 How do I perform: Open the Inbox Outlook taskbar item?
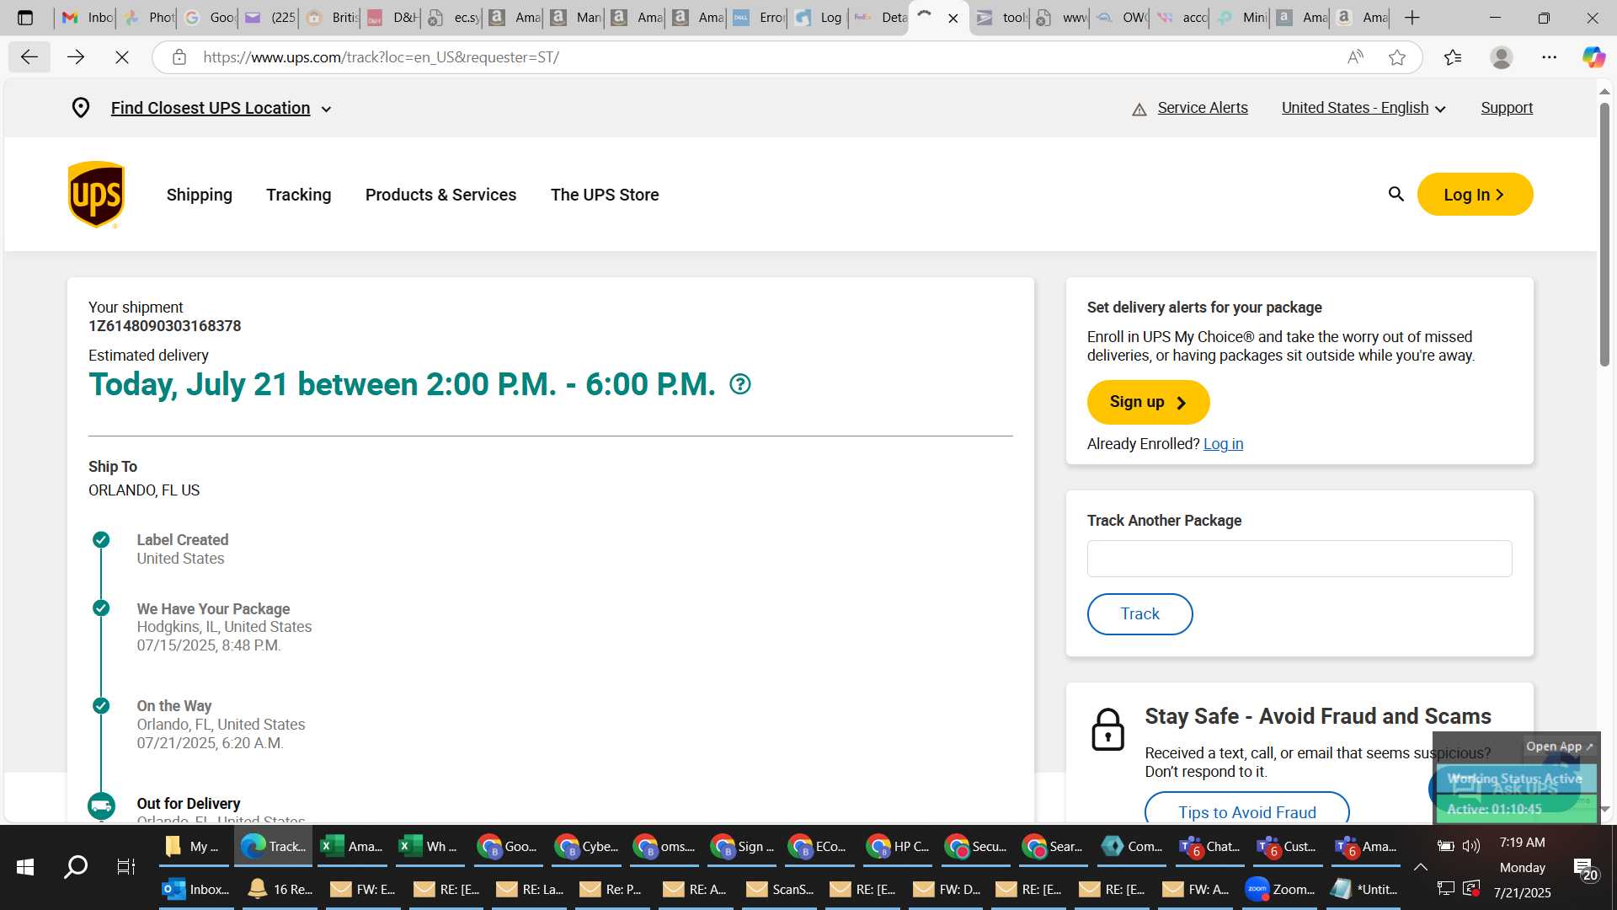[195, 889]
